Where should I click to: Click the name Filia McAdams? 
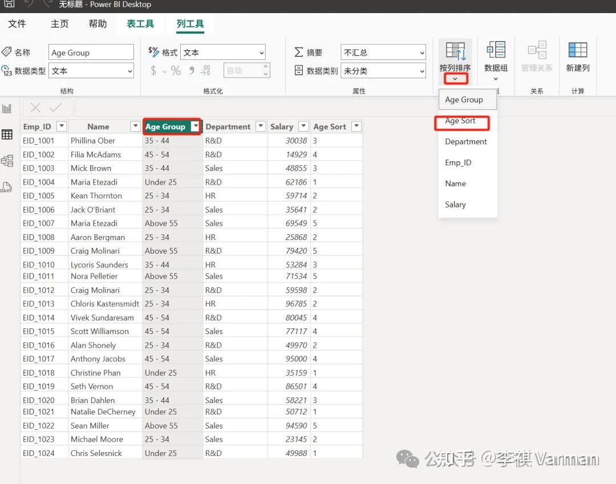coord(96,154)
